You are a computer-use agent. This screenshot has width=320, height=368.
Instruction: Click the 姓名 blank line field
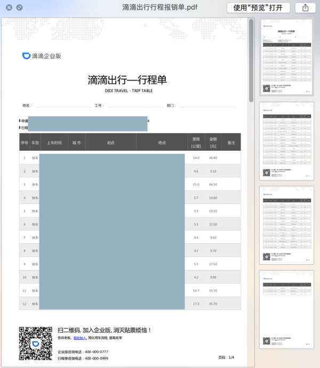pos(63,106)
